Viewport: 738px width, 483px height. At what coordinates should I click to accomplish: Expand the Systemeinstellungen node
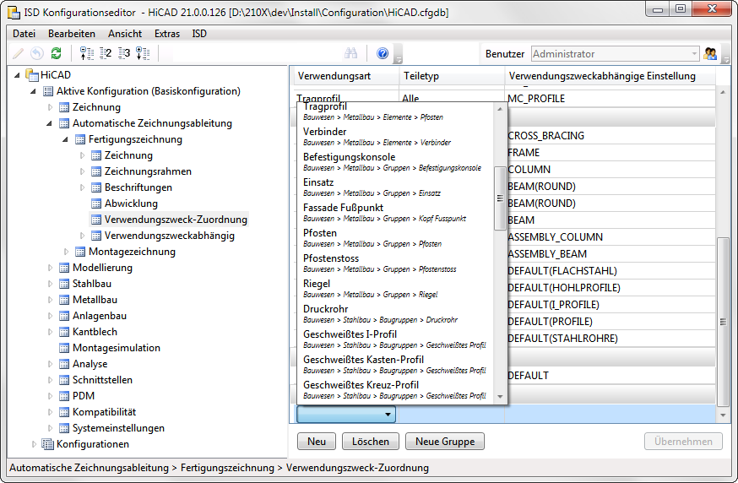[50, 428]
